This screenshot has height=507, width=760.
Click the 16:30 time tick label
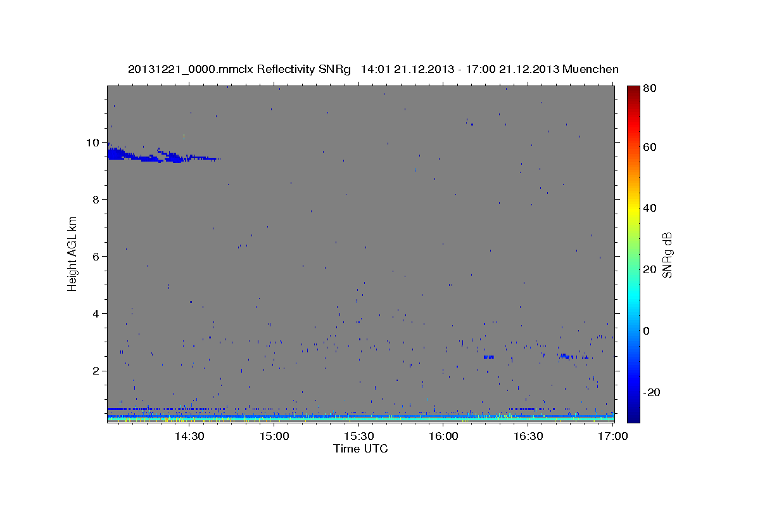click(x=528, y=436)
